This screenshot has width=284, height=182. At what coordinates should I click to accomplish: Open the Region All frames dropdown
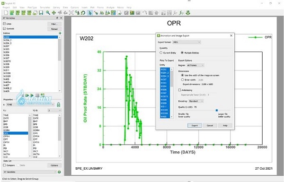pyautogui.click(x=195, y=65)
